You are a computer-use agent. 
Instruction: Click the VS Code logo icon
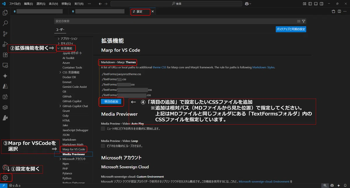3,3
